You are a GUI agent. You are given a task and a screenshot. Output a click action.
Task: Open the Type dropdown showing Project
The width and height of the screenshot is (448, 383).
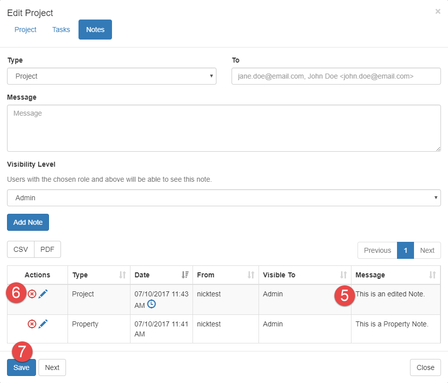pyautogui.click(x=111, y=77)
